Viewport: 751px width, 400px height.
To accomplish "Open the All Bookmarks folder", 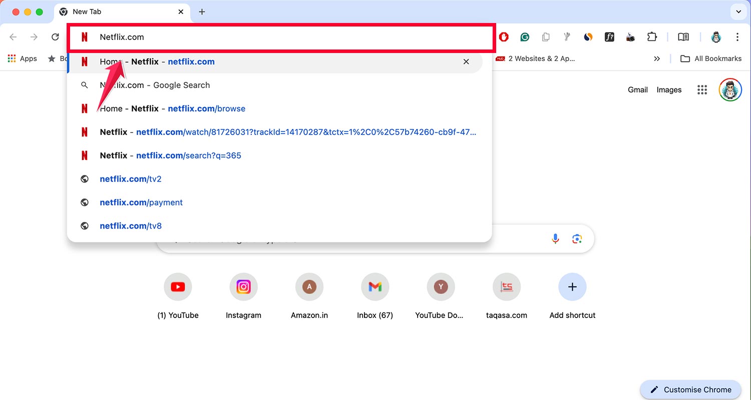I will (711, 58).
